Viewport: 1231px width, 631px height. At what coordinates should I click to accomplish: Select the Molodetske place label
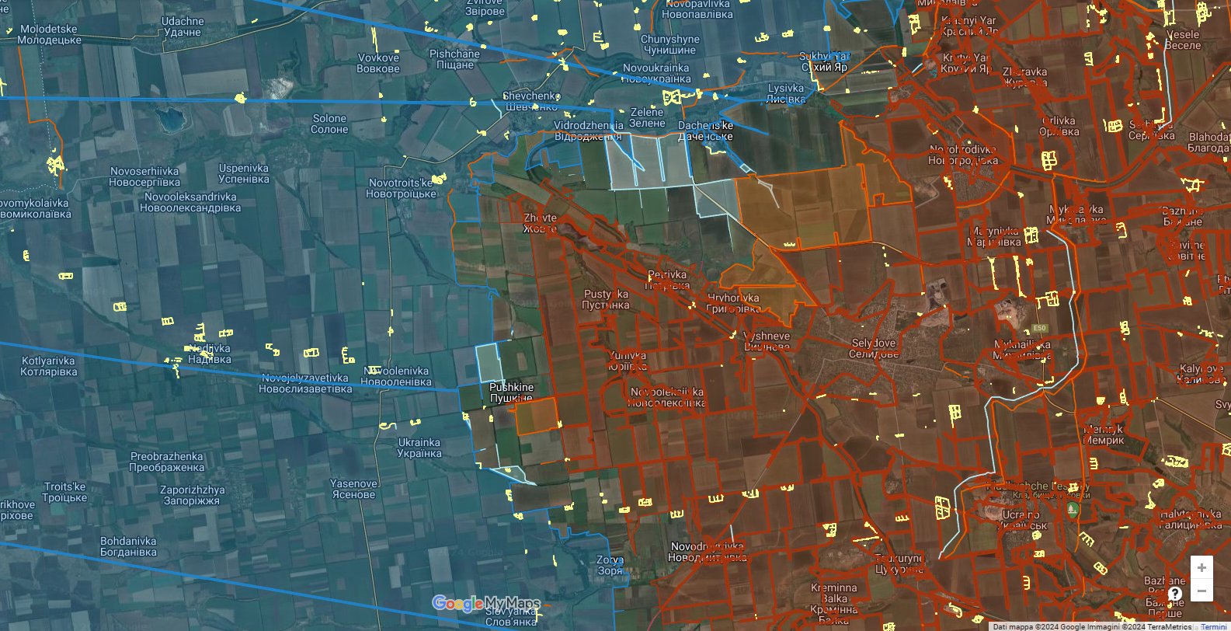(x=49, y=34)
